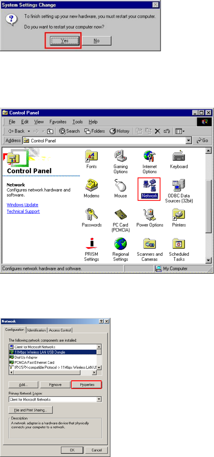Viewport: 214px width, 457px height.
Task: Open the Edit menu in Control Panel
Action: (x=25, y=122)
